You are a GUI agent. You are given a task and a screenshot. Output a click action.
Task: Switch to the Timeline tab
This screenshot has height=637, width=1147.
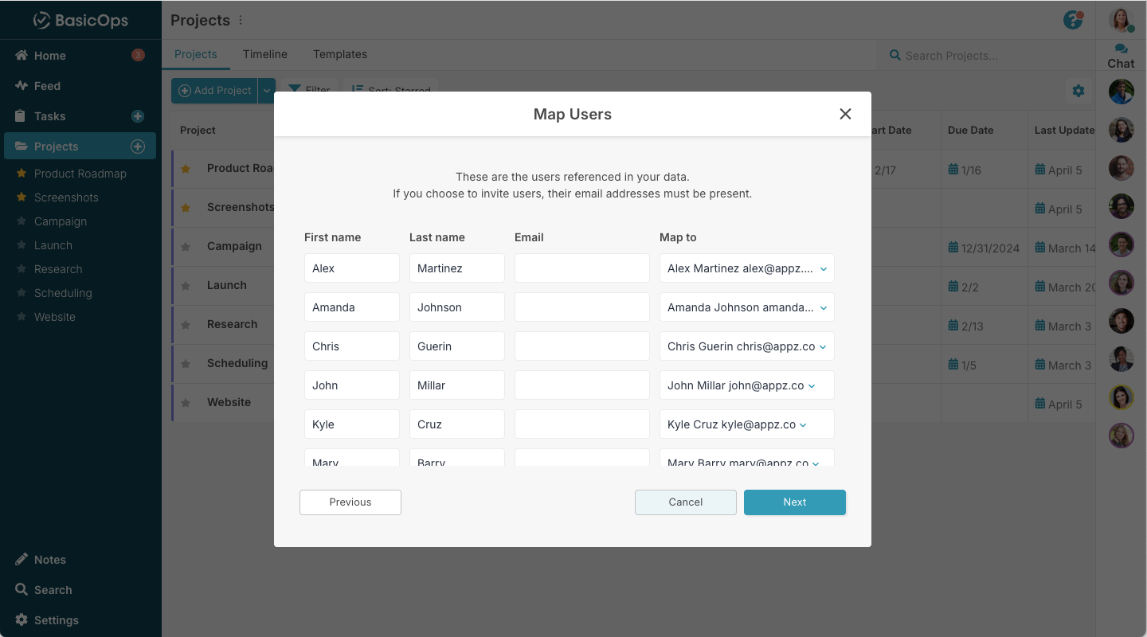point(265,54)
